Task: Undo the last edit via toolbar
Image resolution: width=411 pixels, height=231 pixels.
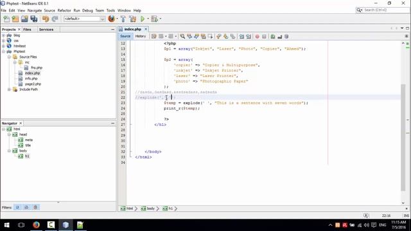Action: [46, 19]
